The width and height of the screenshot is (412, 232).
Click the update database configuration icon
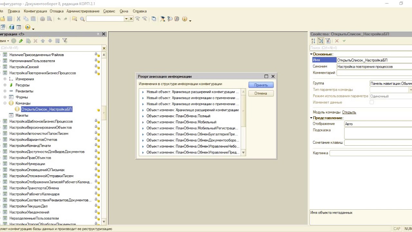pyautogui.click(x=12, y=27)
